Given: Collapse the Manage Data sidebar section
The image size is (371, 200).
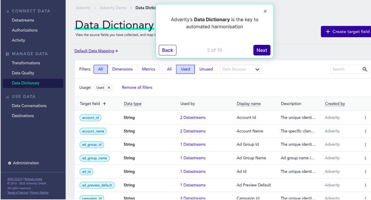Looking at the screenshot, I should pyautogui.click(x=8, y=54).
